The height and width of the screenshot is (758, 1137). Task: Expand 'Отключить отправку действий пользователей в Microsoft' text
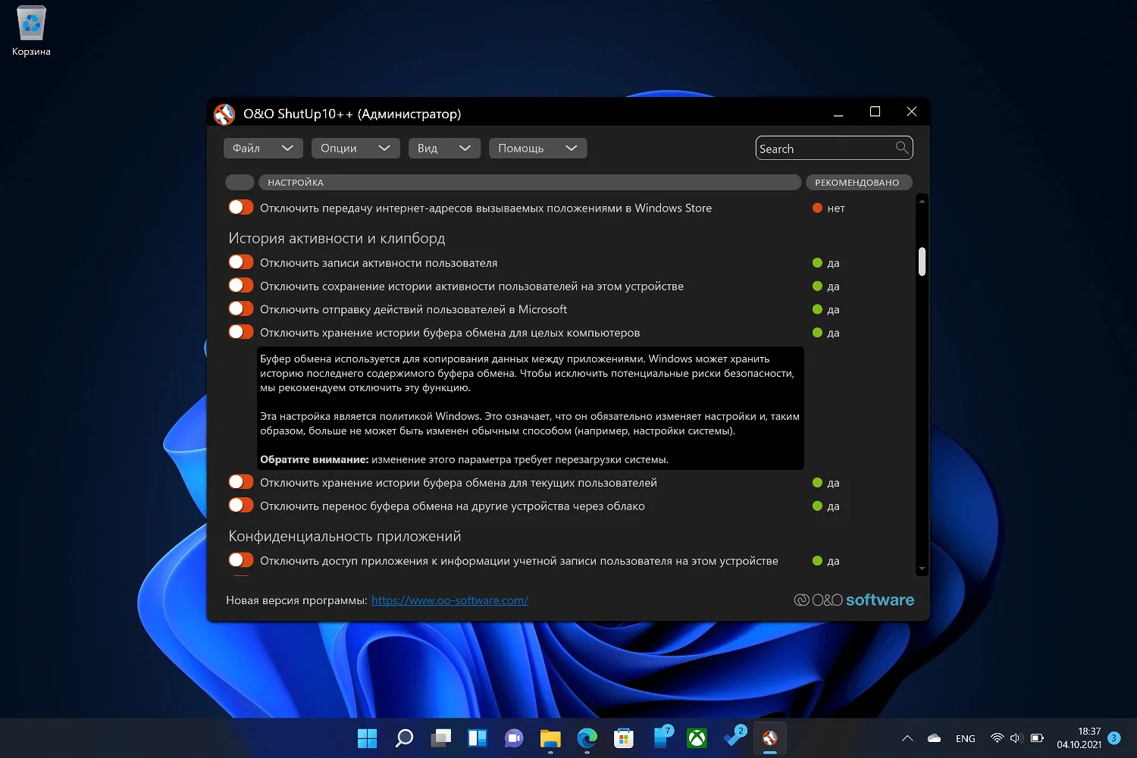tap(413, 309)
